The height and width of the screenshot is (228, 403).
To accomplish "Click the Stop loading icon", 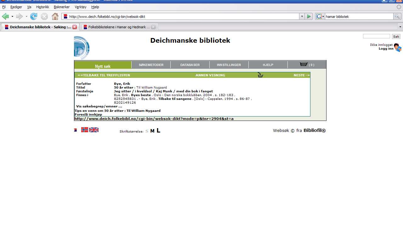I will point(44,16).
